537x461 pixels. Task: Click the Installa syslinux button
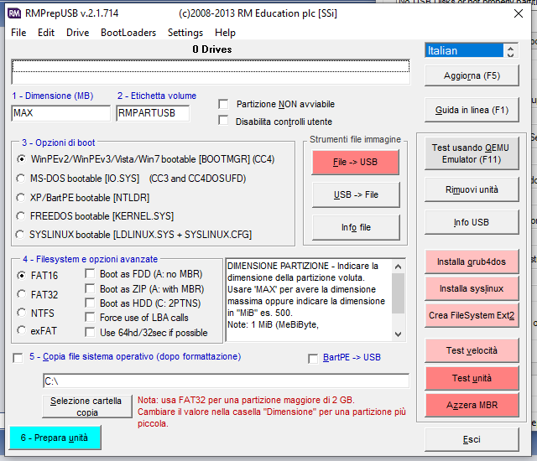(x=472, y=288)
